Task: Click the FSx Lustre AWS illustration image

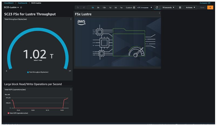Action: tap(118, 42)
